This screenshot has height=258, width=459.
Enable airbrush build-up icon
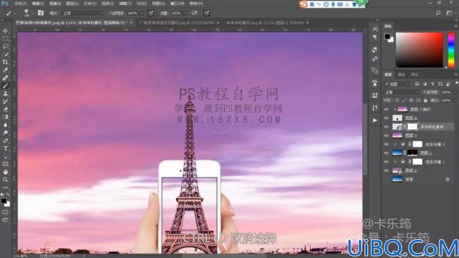tap(195, 13)
